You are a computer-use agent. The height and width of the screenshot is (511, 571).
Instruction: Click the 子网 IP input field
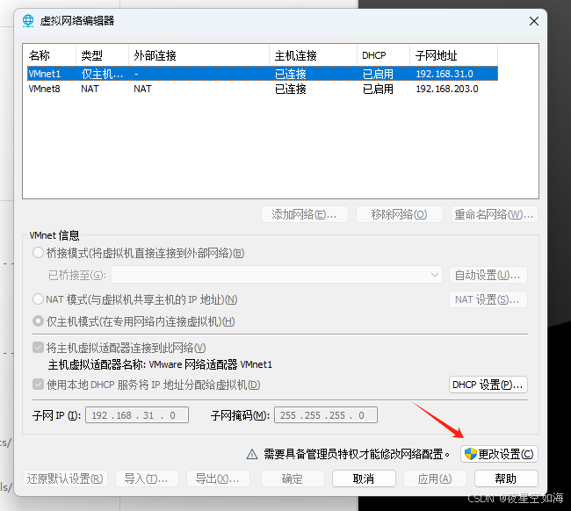[137, 415]
